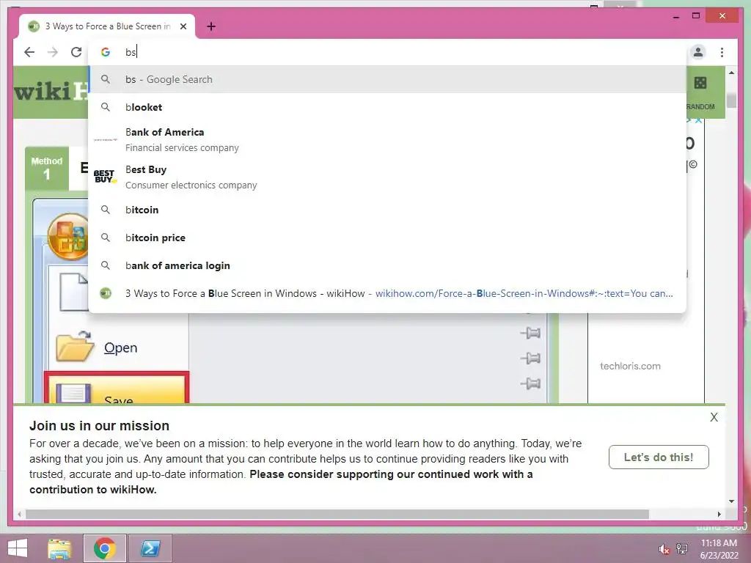Select the 'bitcoin price' suggestion

[387, 238]
